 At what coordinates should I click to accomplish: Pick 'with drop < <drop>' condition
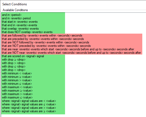14,70
